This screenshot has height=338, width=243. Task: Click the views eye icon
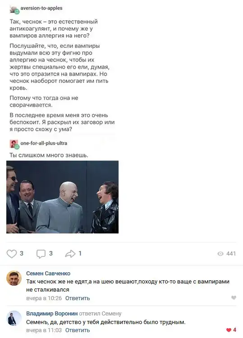coord(220,254)
